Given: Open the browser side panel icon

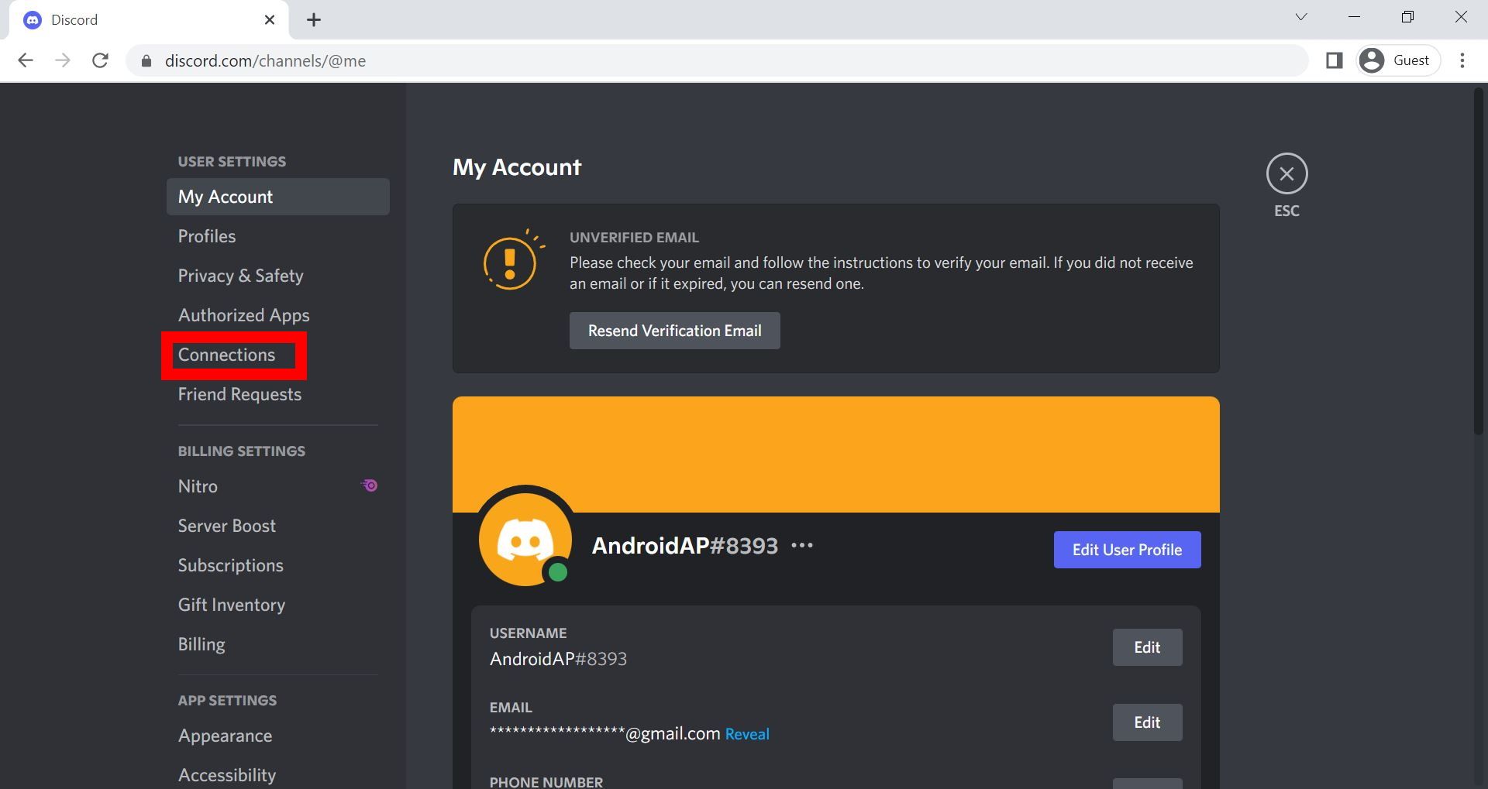Looking at the screenshot, I should click(1335, 60).
